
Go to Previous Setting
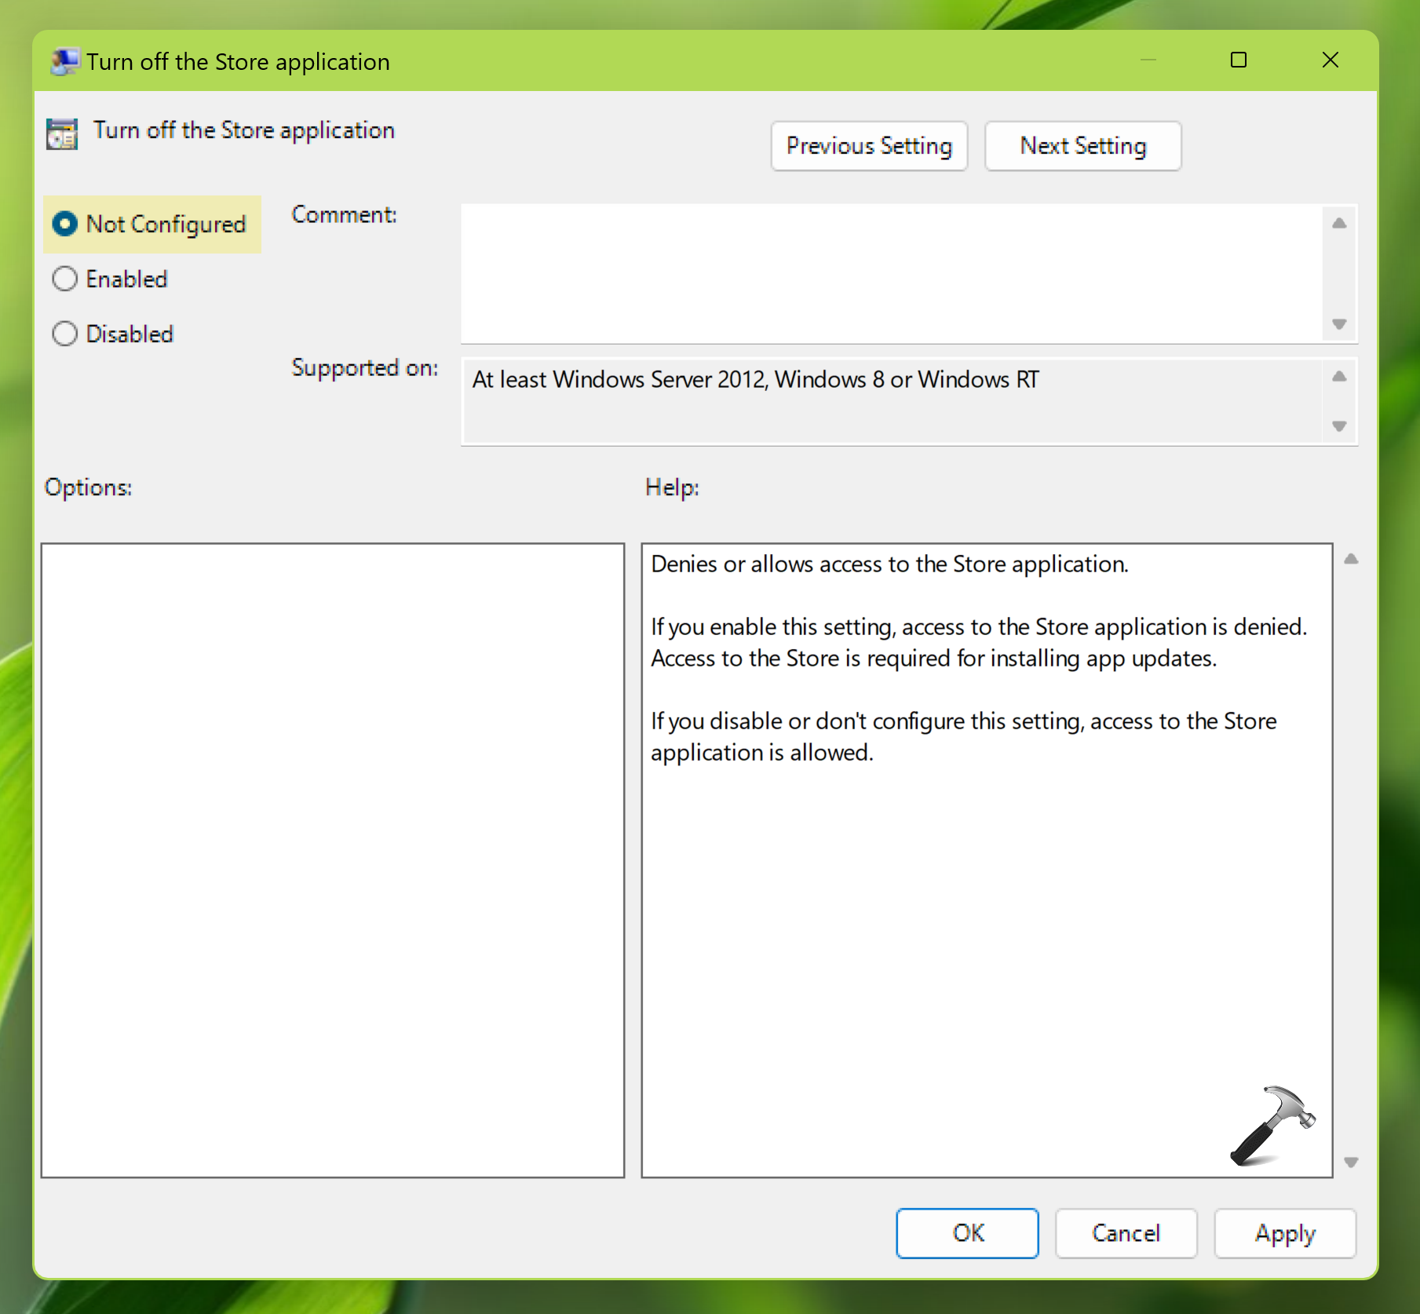pyautogui.click(x=869, y=146)
